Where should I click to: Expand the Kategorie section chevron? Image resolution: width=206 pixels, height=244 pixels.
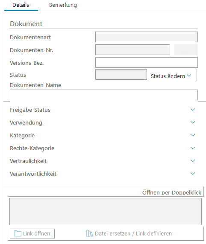pyautogui.click(x=193, y=135)
